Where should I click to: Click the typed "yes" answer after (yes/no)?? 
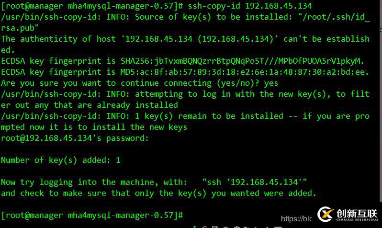pyautogui.click(x=271, y=83)
